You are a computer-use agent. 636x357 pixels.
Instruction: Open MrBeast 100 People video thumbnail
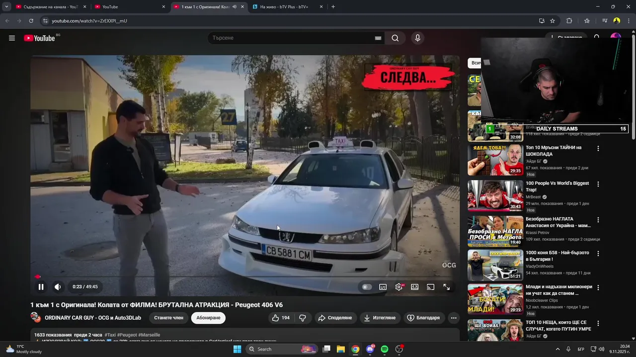point(495,195)
